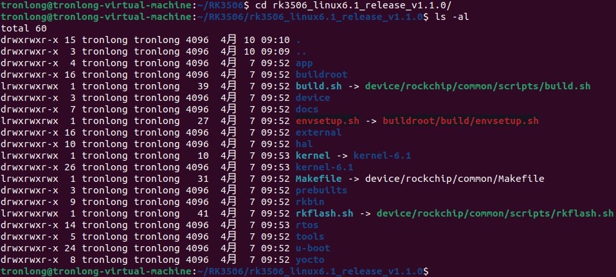Click the size value '39' in build.sh row
The height and width of the screenshot is (277, 616).
coord(203,86)
